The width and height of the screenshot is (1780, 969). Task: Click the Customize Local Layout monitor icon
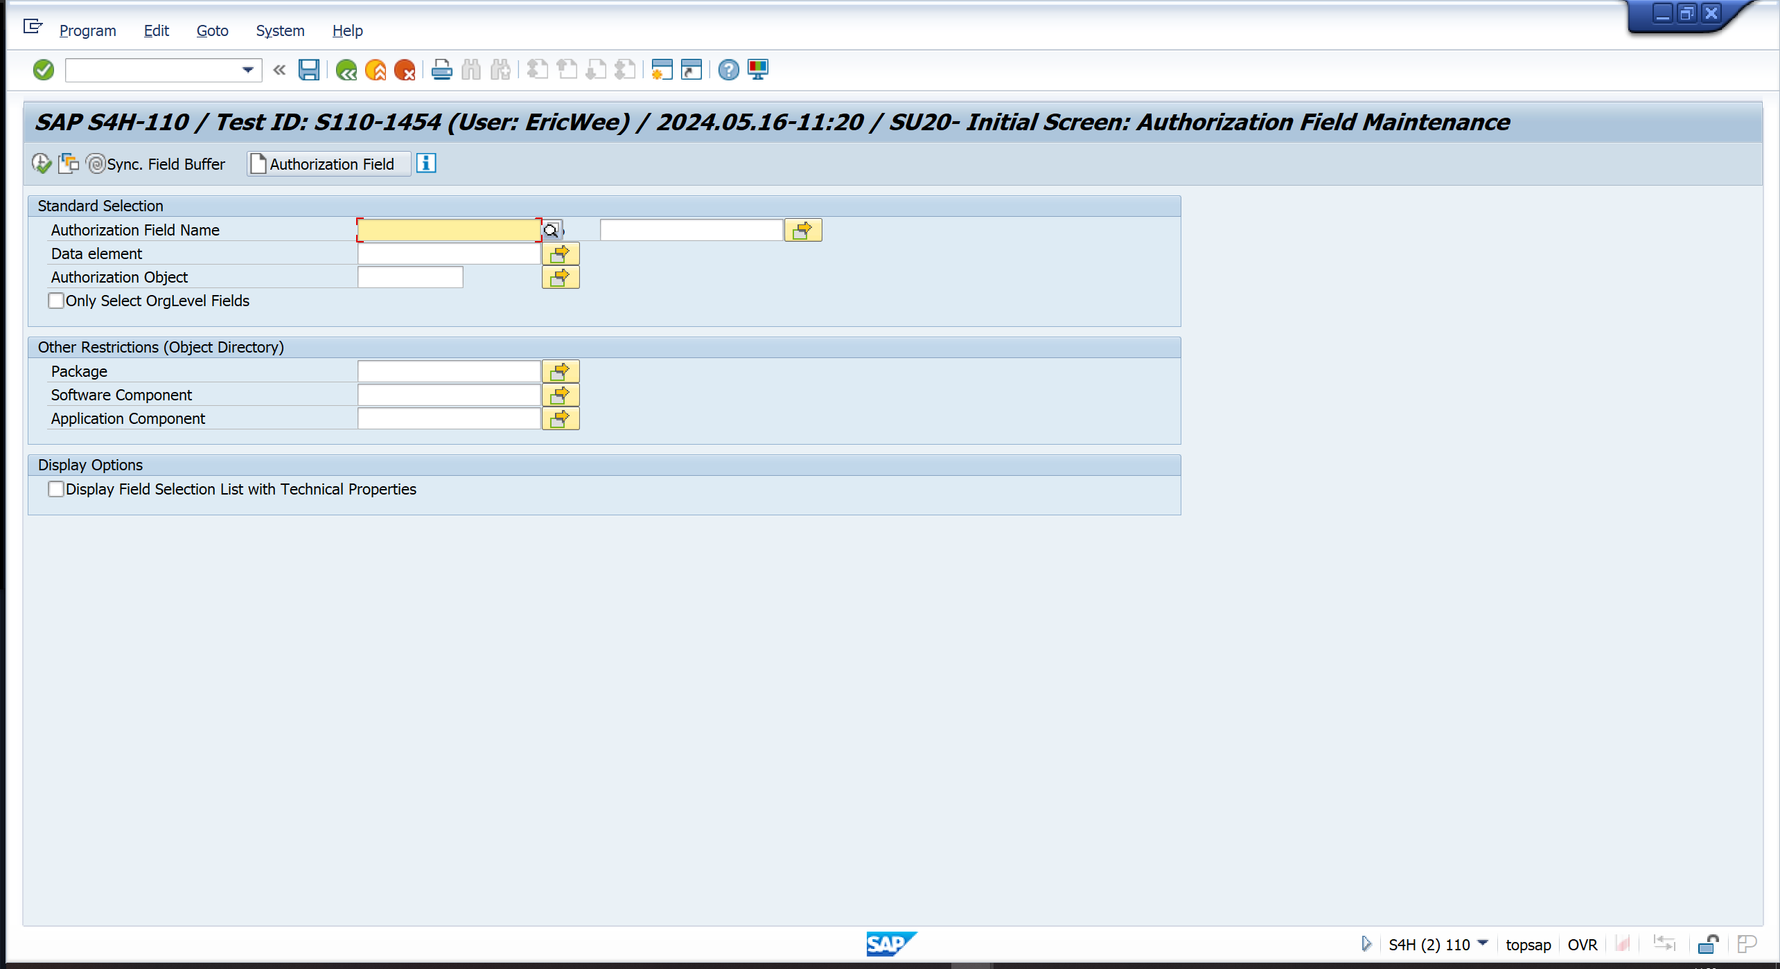tap(758, 69)
